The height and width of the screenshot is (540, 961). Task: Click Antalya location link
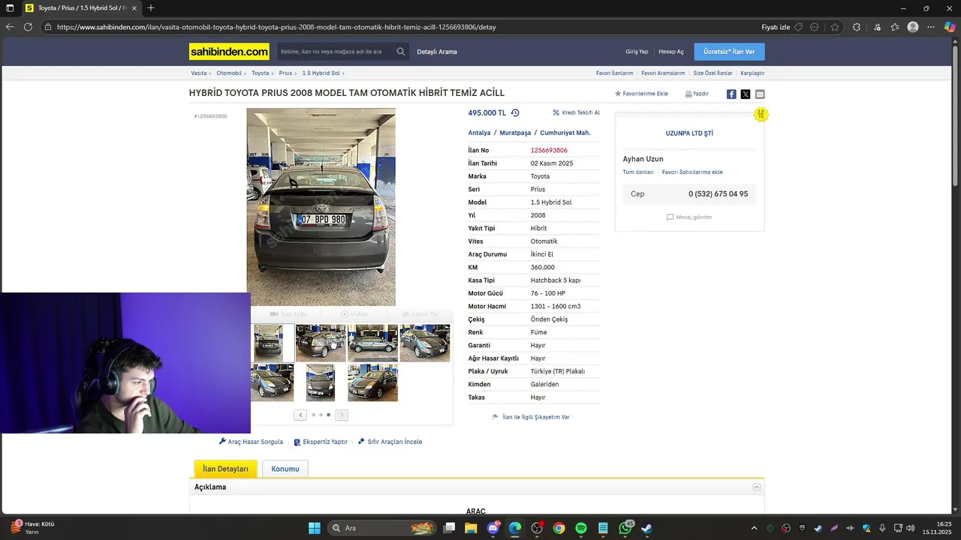[x=479, y=133]
